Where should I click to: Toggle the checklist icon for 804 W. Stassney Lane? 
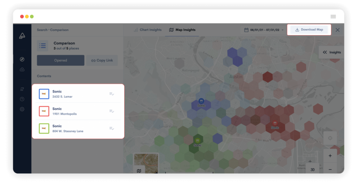click(x=112, y=128)
